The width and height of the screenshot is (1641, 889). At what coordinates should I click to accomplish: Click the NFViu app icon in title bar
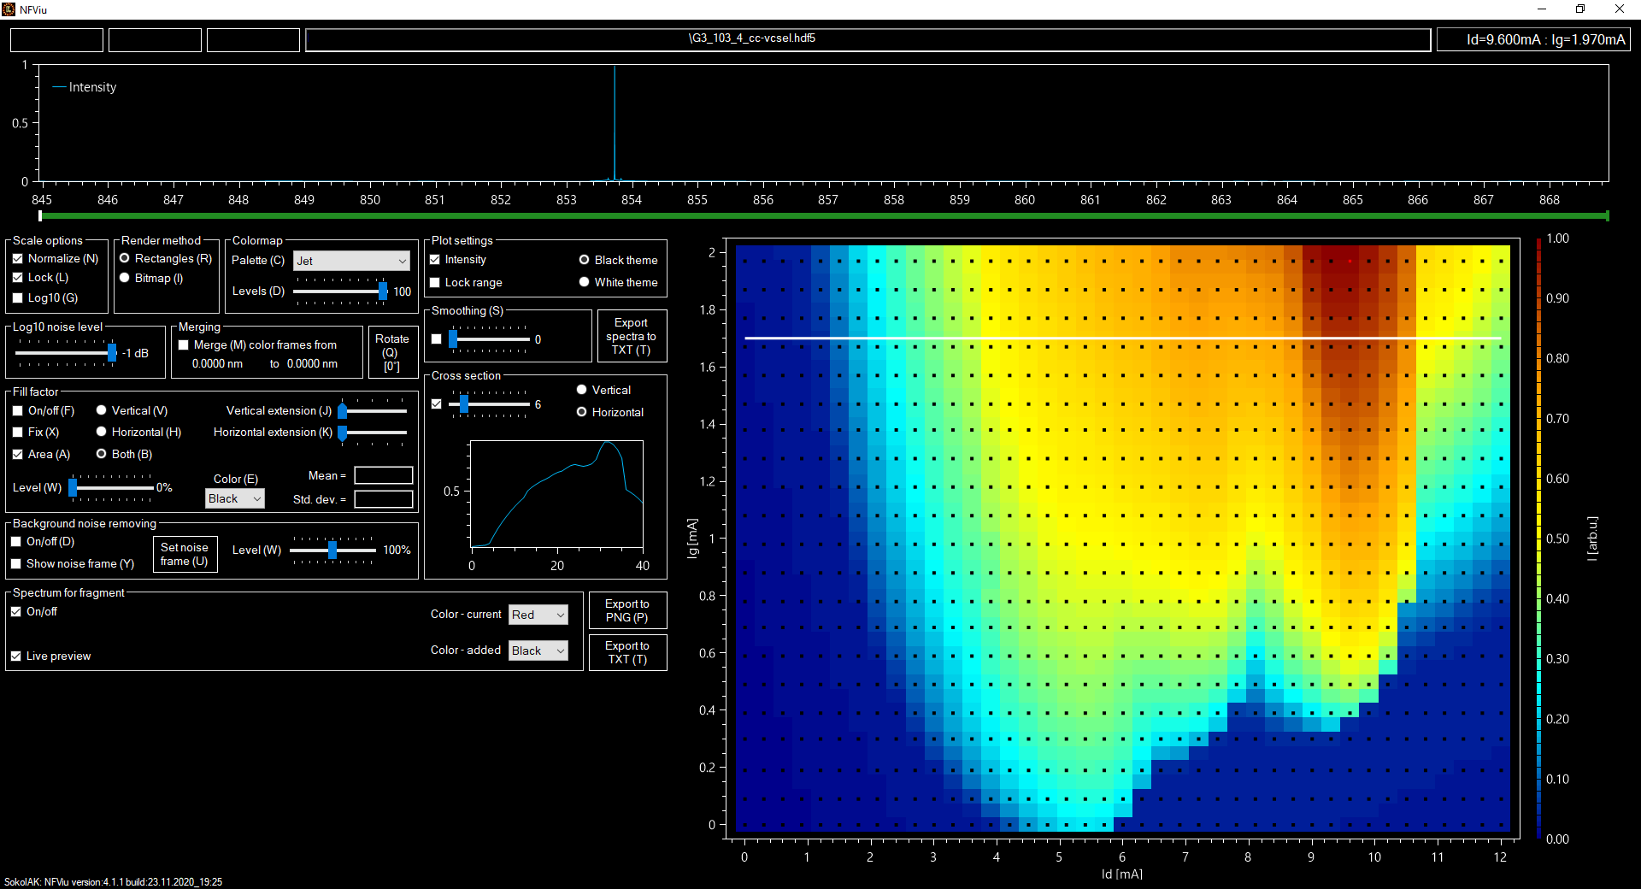(x=9, y=9)
